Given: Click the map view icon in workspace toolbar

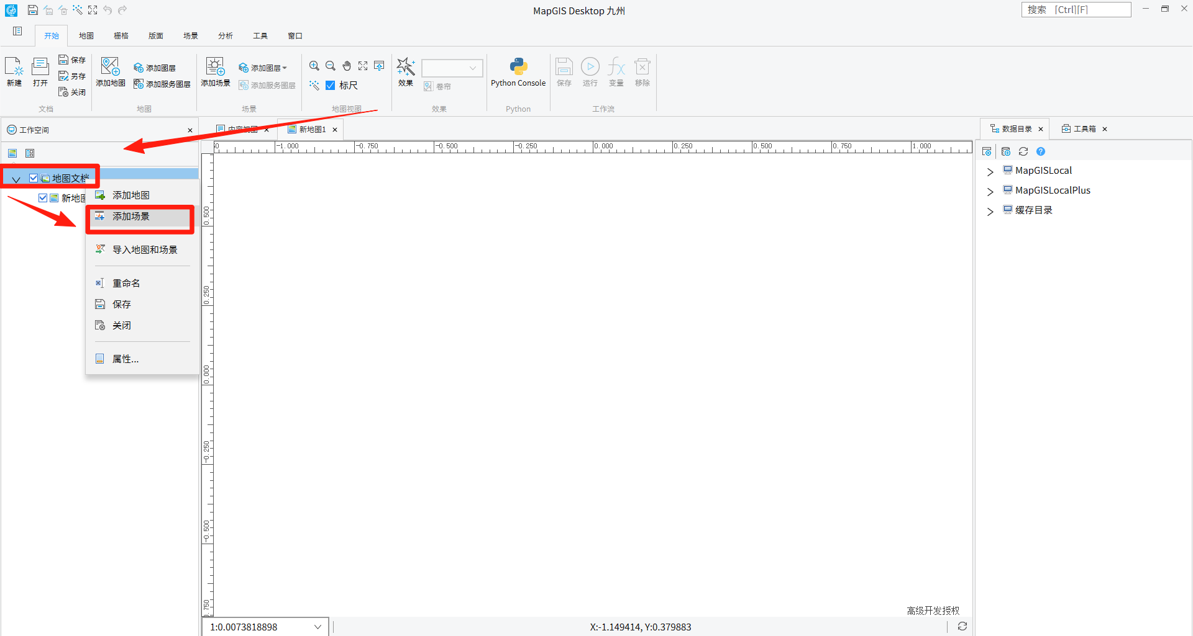Looking at the screenshot, I should pyautogui.click(x=12, y=153).
